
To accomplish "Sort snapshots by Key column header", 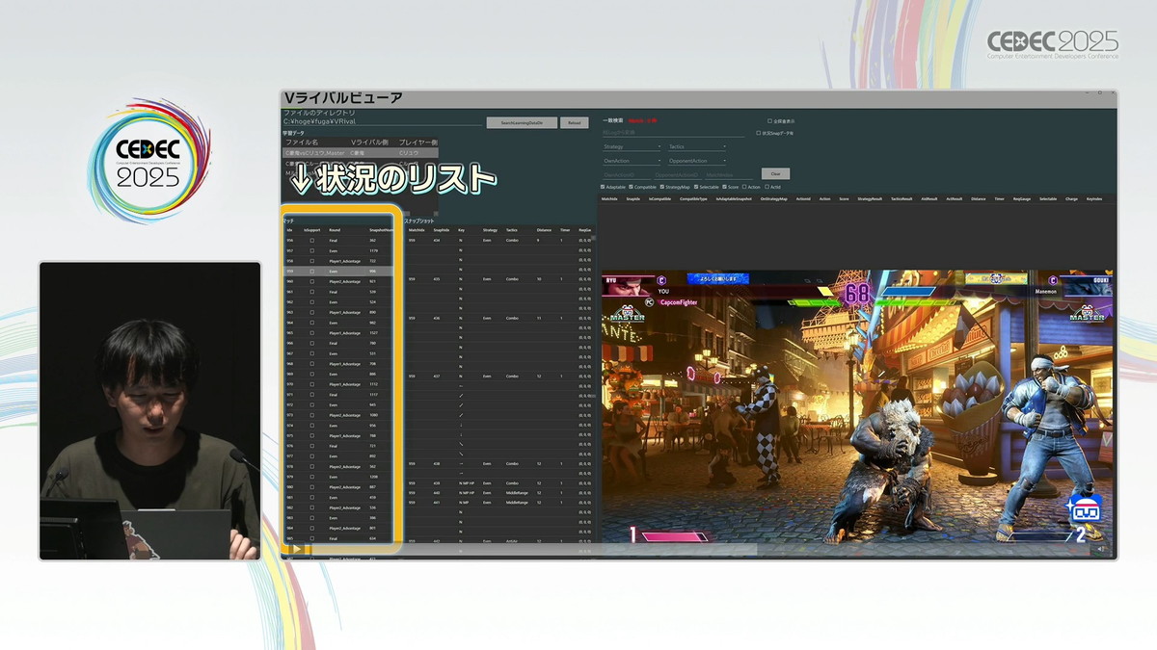I will point(461,230).
